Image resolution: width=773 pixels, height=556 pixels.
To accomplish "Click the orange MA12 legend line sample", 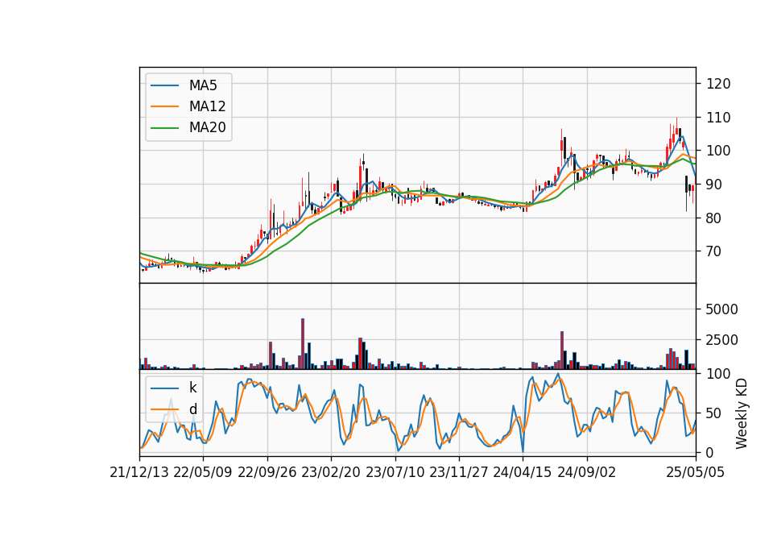I will (164, 106).
